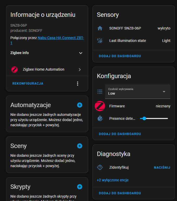Open the three-dot menu next to Rekonfiguracja

pyautogui.click(x=77, y=84)
